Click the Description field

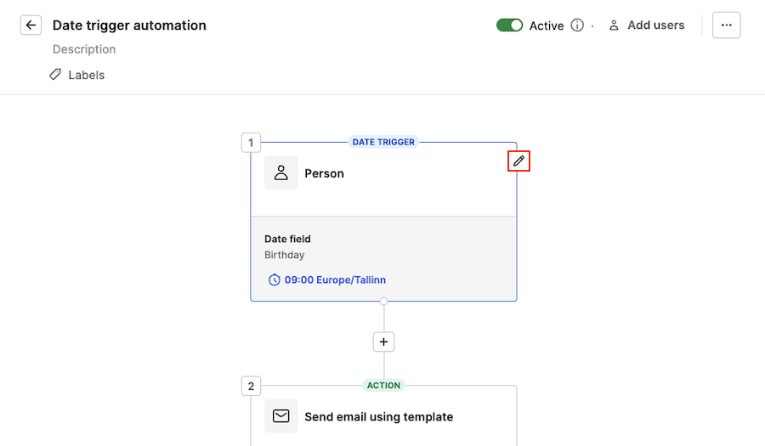[x=84, y=49]
